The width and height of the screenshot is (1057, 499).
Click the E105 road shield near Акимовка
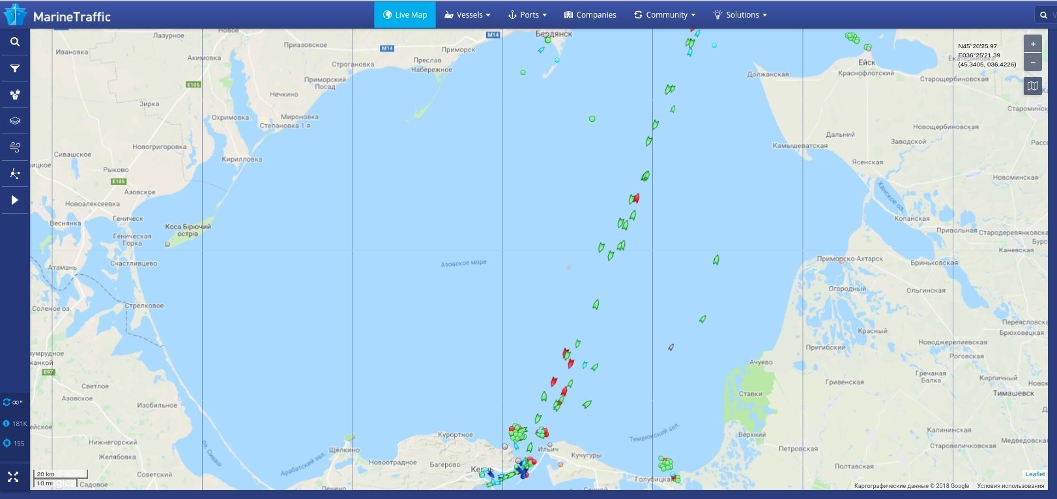pyautogui.click(x=194, y=85)
